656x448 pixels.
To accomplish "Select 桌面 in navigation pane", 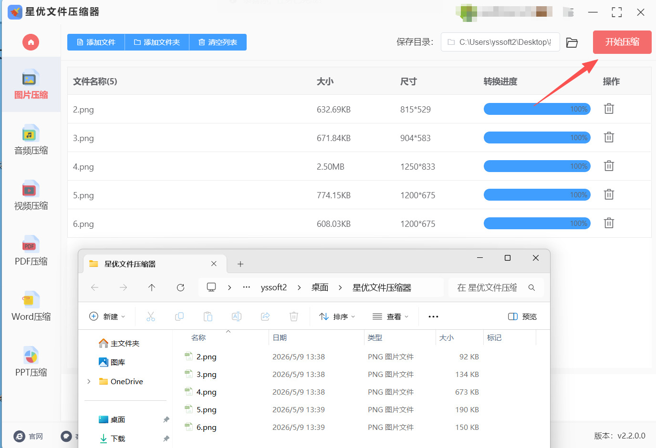I will click(112, 419).
